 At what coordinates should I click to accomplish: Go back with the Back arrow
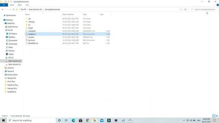point(3,10)
